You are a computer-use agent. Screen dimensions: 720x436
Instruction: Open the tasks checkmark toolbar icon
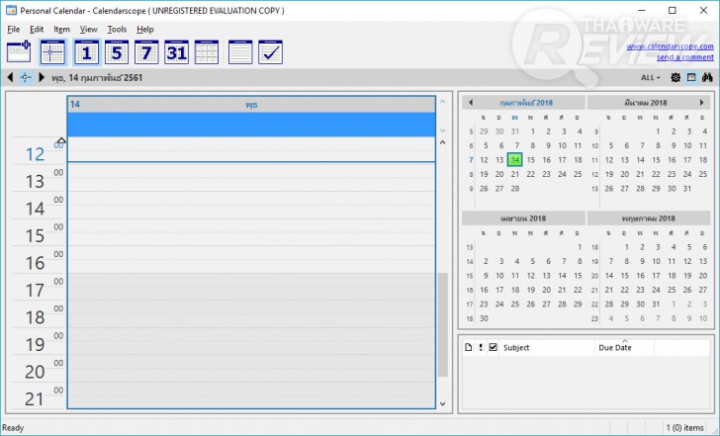point(270,51)
